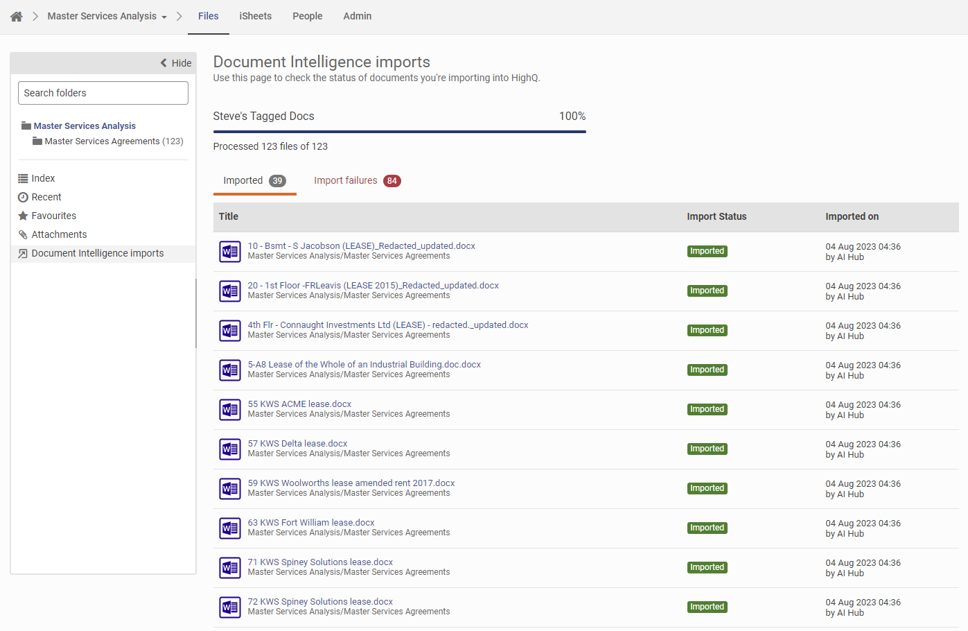
Task: Click the Index list icon in sidebar
Action: (x=23, y=179)
